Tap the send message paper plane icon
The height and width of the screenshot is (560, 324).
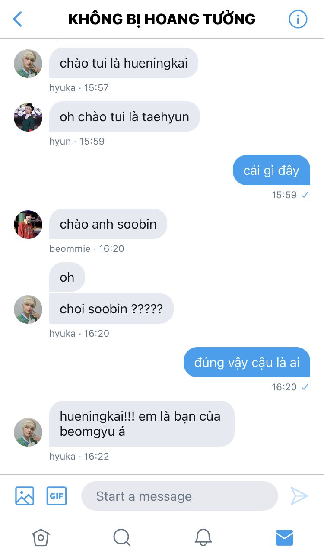click(299, 496)
